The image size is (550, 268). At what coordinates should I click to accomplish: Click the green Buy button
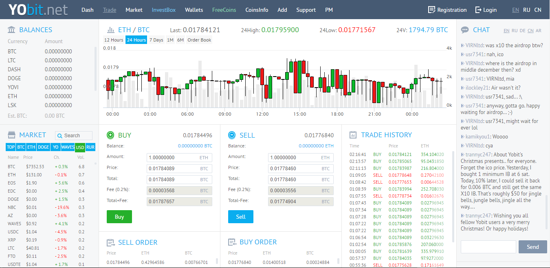pyautogui.click(x=119, y=217)
